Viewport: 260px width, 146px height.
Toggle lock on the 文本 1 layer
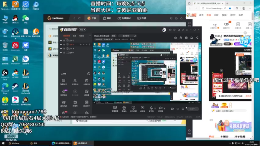pos(64,44)
